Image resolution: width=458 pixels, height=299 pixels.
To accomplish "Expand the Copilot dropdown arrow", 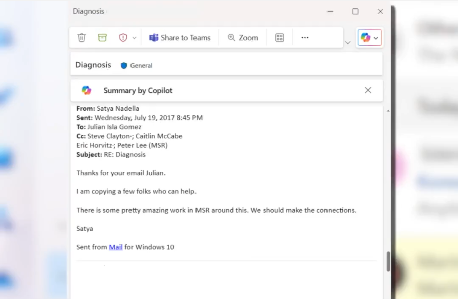I will (x=376, y=38).
